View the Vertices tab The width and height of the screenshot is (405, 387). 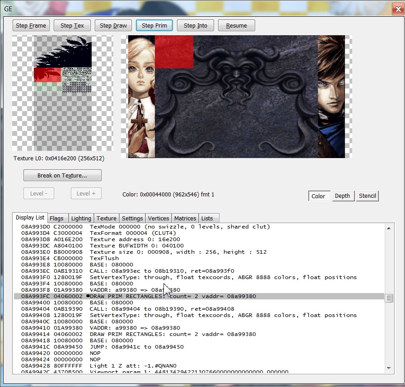click(158, 219)
